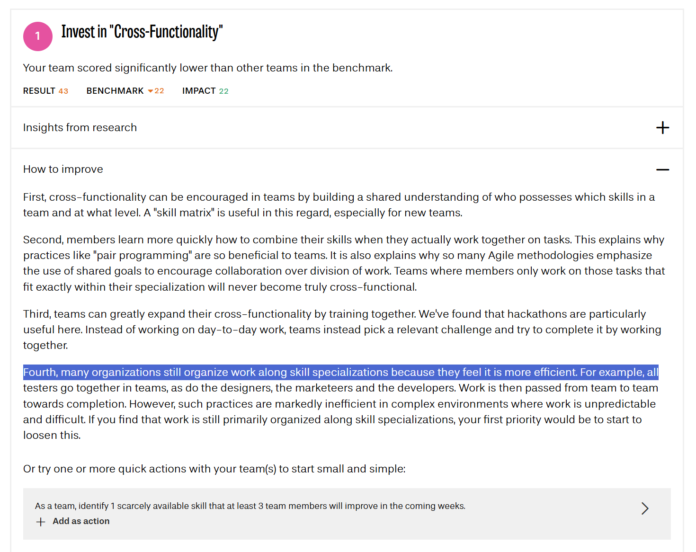The height and width of the screenshot is (552, 696).
Task: Click the IMPACT 22 score
Action: (205, 91)
